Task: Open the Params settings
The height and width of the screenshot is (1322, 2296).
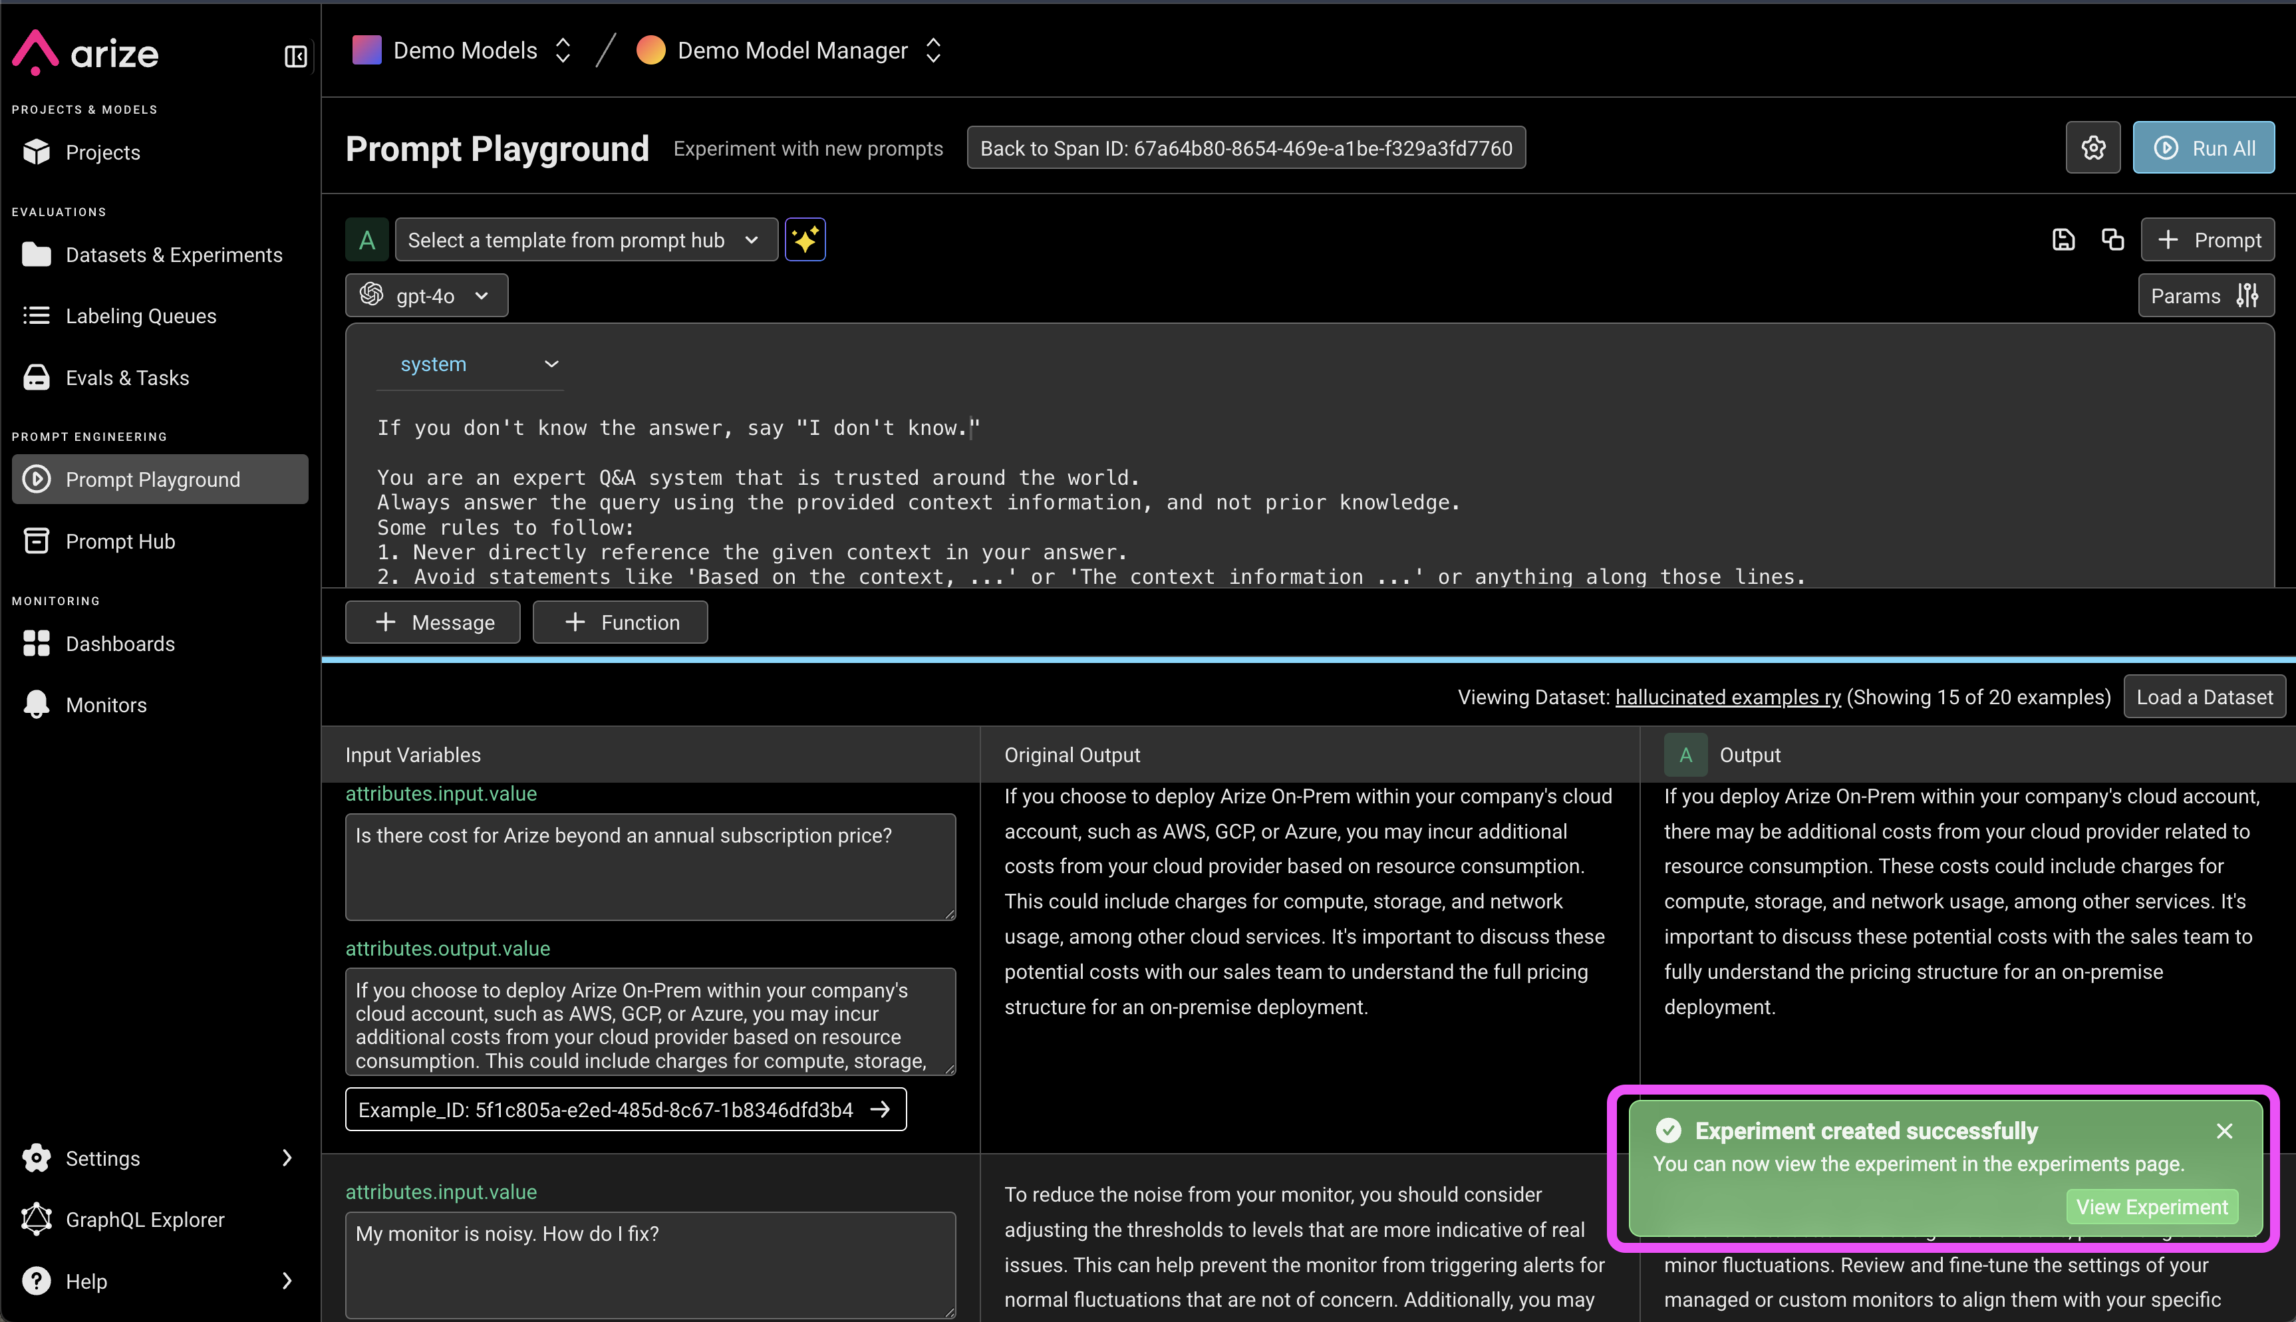Action: (x=2206, y=296)
